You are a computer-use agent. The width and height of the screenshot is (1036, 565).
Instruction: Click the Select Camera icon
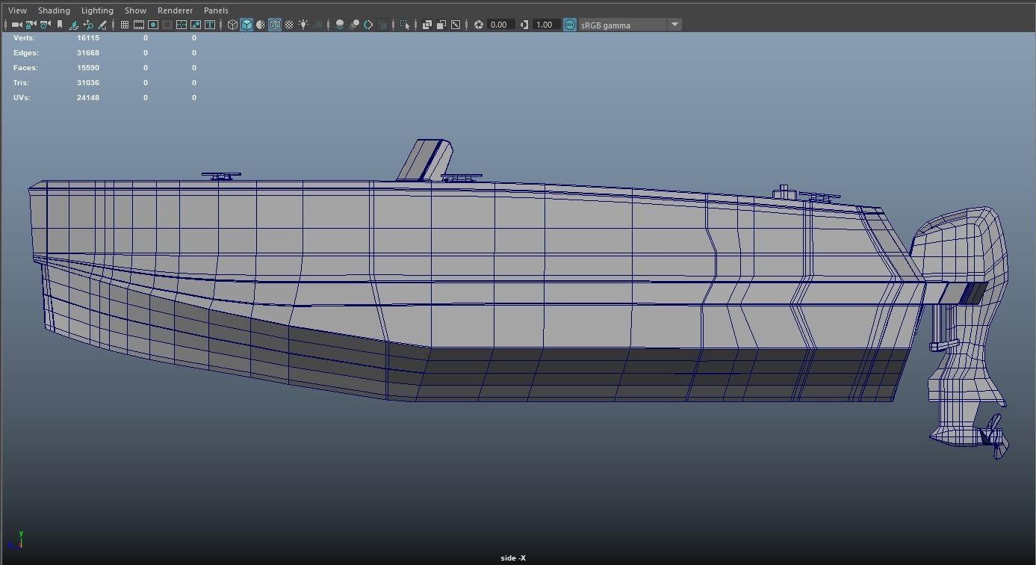16,25
